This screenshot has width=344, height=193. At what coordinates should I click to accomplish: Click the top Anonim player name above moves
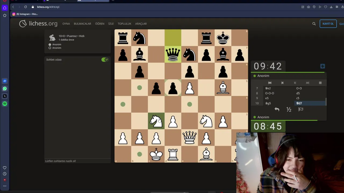pos(263,76)
